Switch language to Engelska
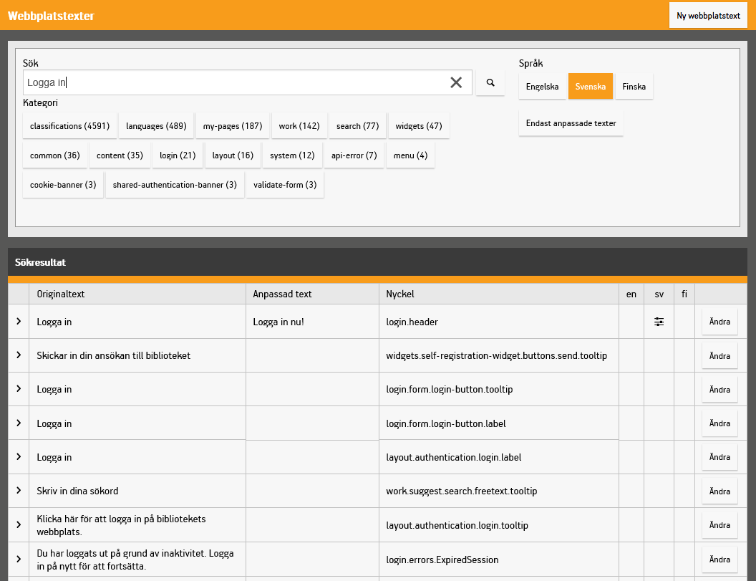 tap(542, 87)
